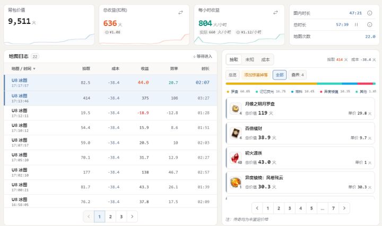
Task: Click info icon in 总时长 row
Action: click(370, 24)
